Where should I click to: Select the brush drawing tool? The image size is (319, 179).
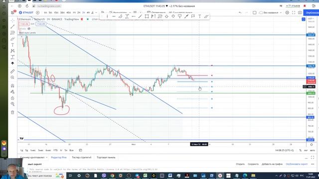[12, 39]
